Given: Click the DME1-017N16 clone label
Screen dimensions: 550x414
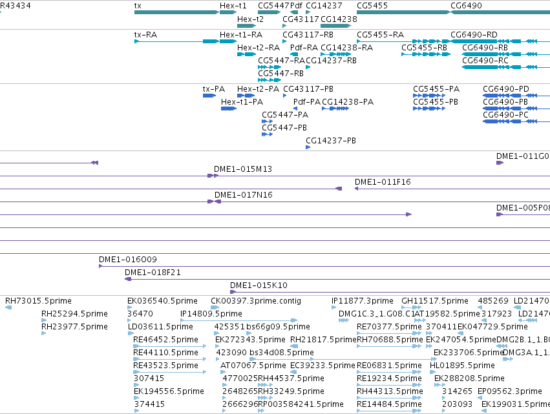Looking at the screenshot, I should [244, 195].
